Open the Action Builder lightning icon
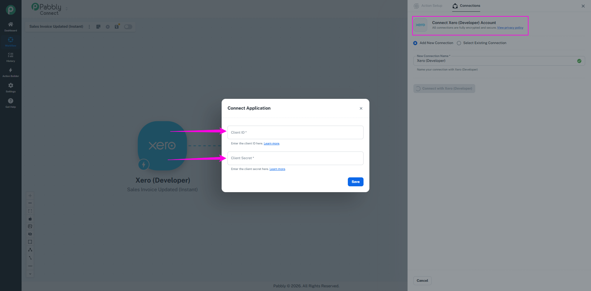 10,70
